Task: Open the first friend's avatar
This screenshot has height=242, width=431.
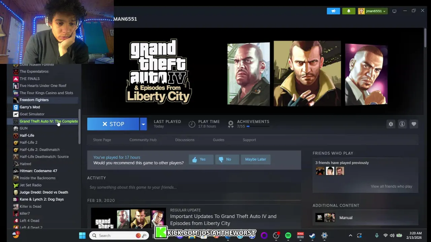Action: [x=320, y=171]
